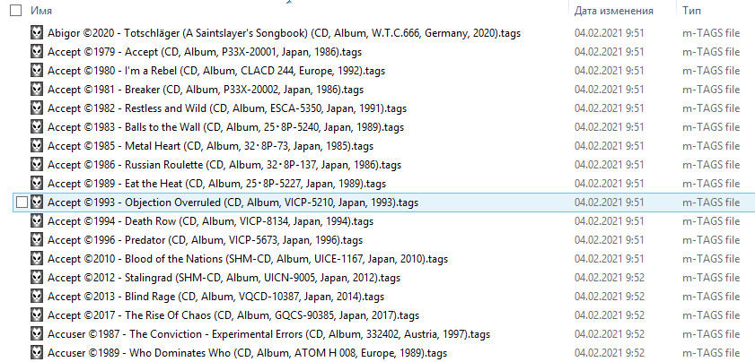Select Accept ©1985 Metal Heart file name
Screen dimensions: 755x362
click(210, 146)
